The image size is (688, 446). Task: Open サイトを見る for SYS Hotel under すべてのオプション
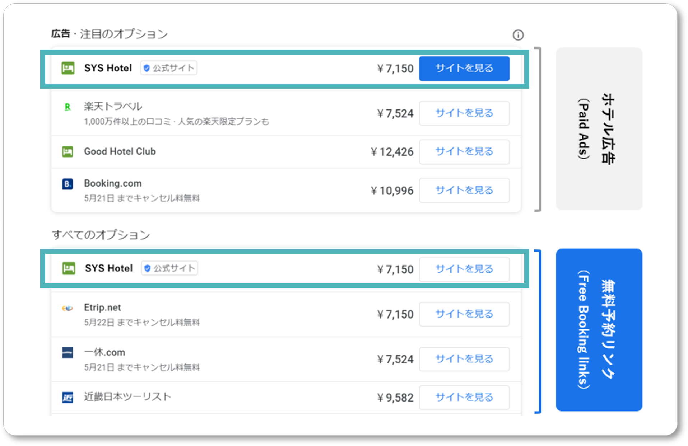464,269
